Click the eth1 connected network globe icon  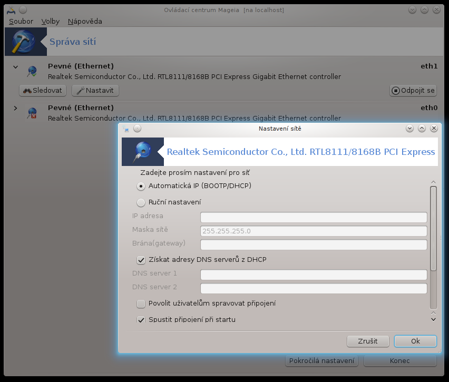click(32, 71)
